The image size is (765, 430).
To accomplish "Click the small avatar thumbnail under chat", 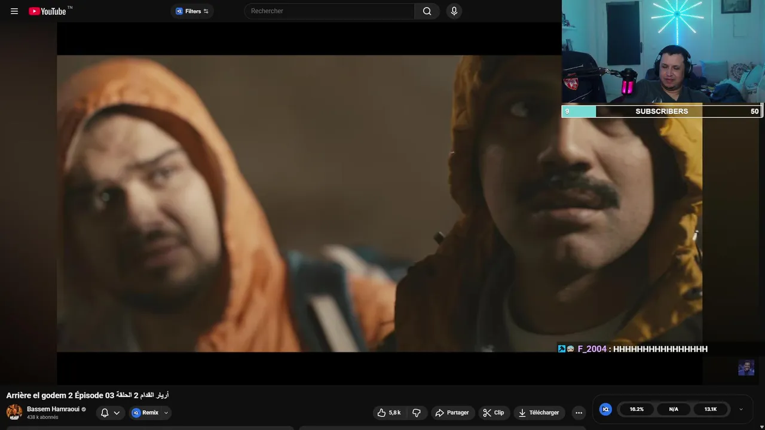I will click(x=746, y=367).
